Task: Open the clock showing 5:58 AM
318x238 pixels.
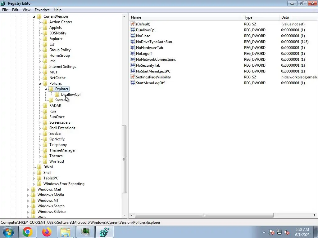Action: tap(302, 232)
